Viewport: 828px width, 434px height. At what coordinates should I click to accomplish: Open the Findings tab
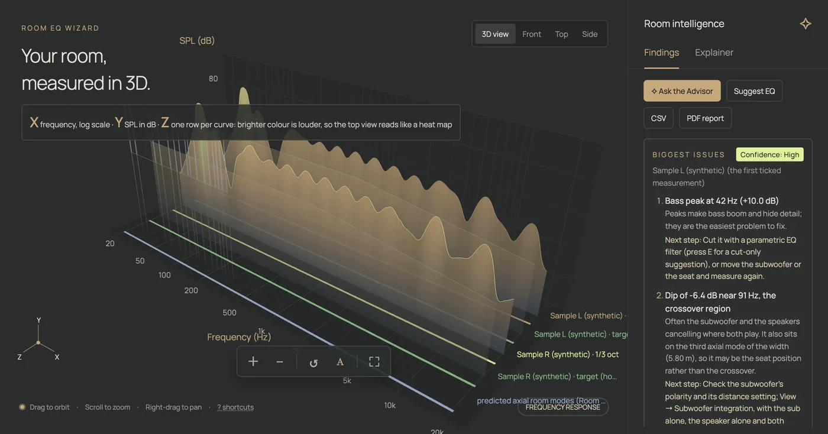click(661, 52)
